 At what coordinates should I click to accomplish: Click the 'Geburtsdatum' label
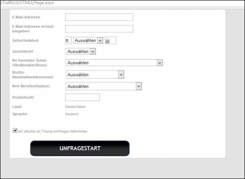26,41
